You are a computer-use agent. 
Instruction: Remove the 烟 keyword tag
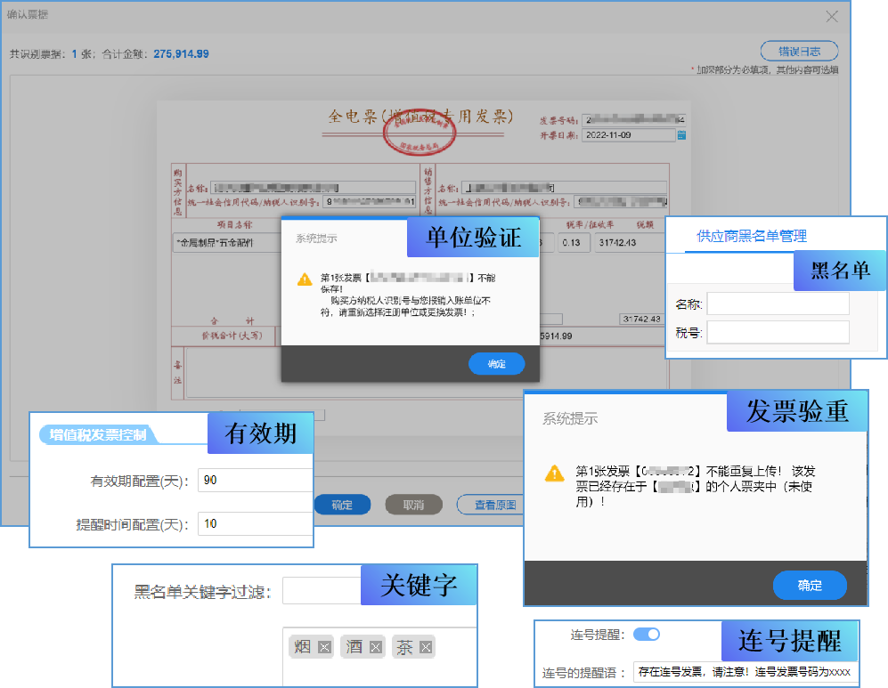(x=324, y=647)
